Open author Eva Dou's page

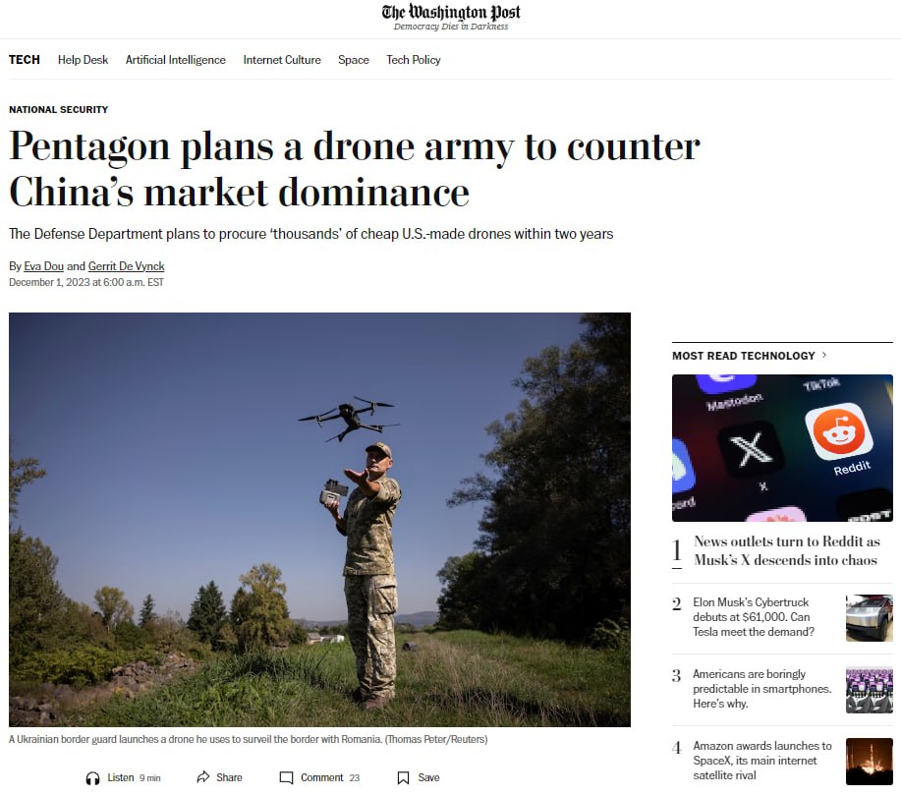point(43,266)
